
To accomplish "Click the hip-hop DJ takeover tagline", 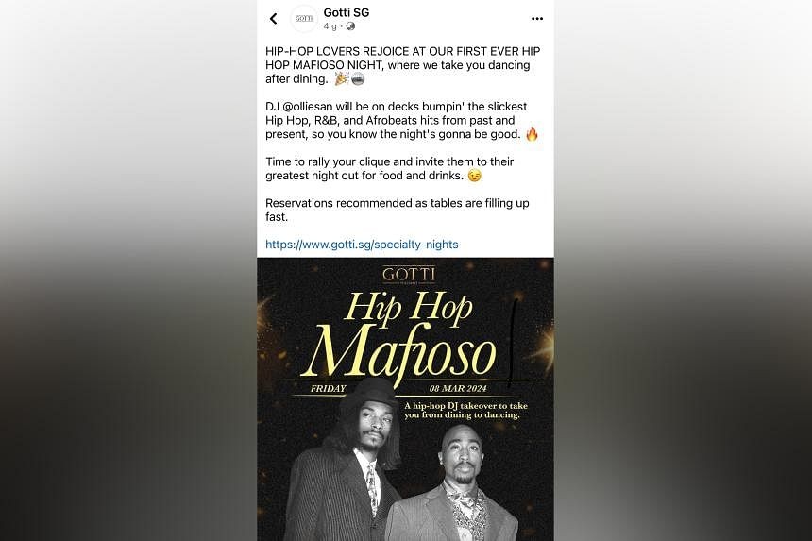I will point(465,411).
